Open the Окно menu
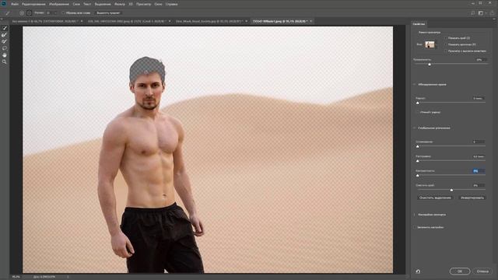 coord(158,4)
